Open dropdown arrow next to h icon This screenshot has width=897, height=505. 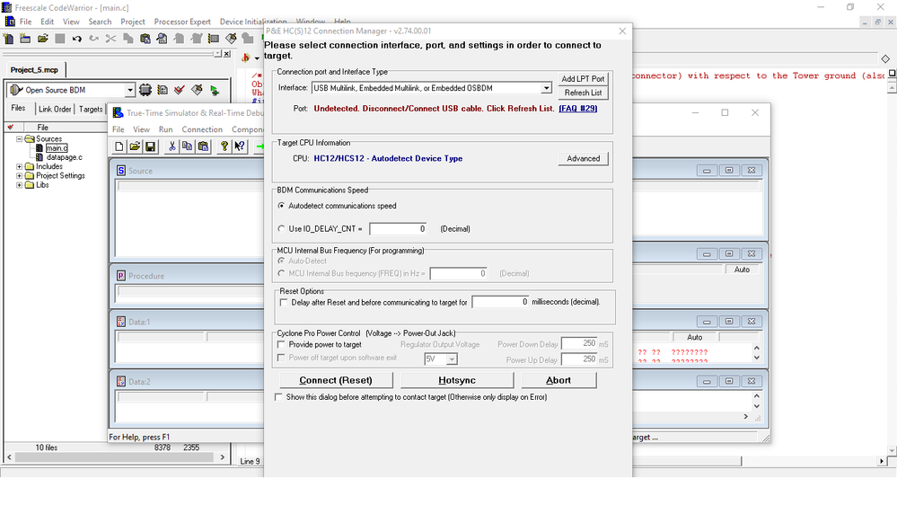pos(257,58)
